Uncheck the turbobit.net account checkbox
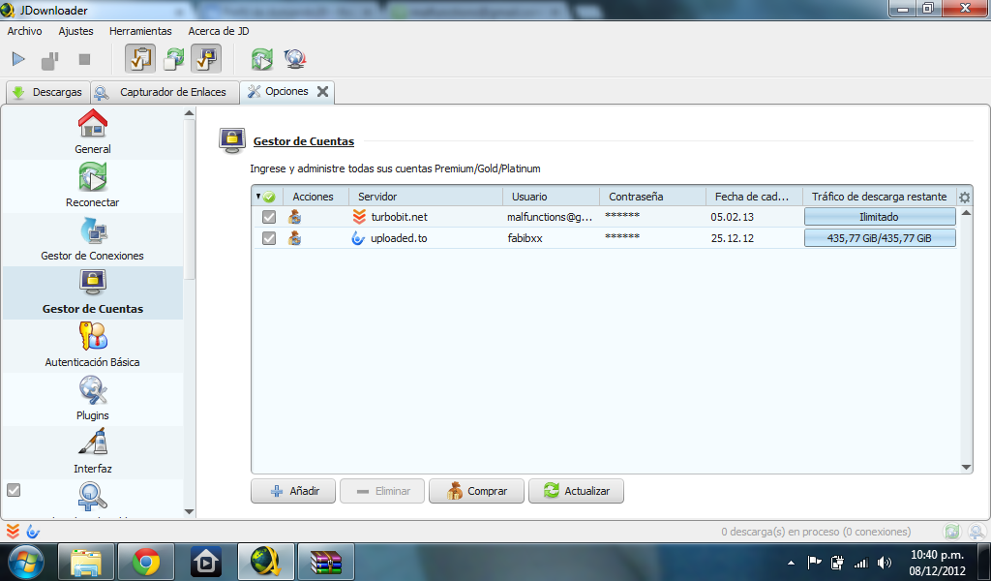This screenshot has height=581, width=991. pyautogui.click(x=269, y=217)
